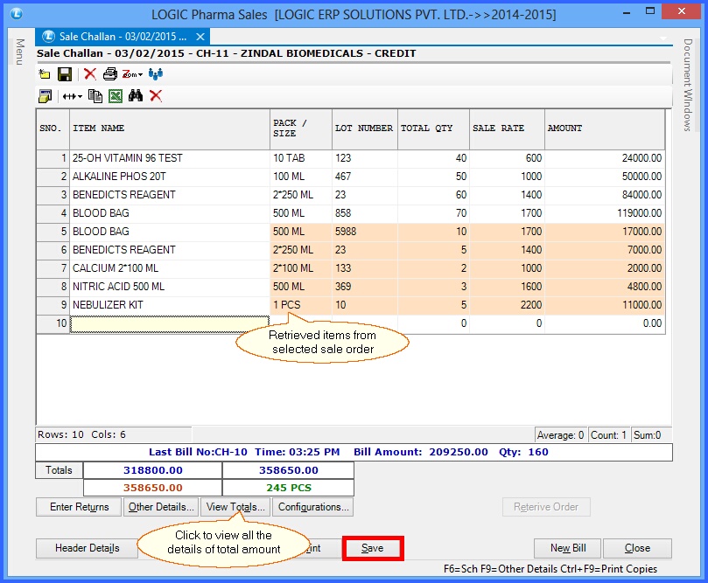This screenshot has height=583, width=708.
Task: Minimize the LOGIC Pharma Sales window
Action: [627, 12]
